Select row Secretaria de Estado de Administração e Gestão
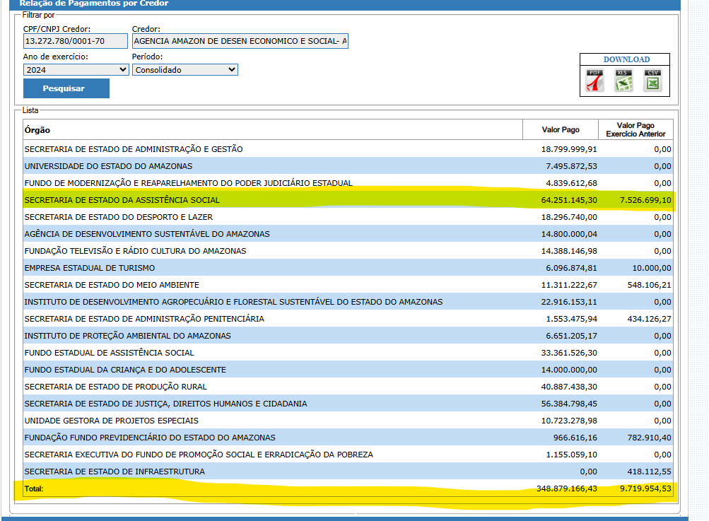 pyautogui.click(x=348, y=149)
